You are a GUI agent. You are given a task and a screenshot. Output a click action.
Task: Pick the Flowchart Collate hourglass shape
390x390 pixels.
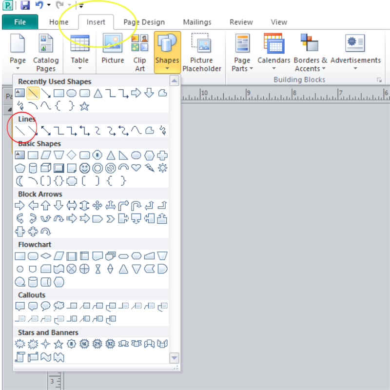[97, 269]
